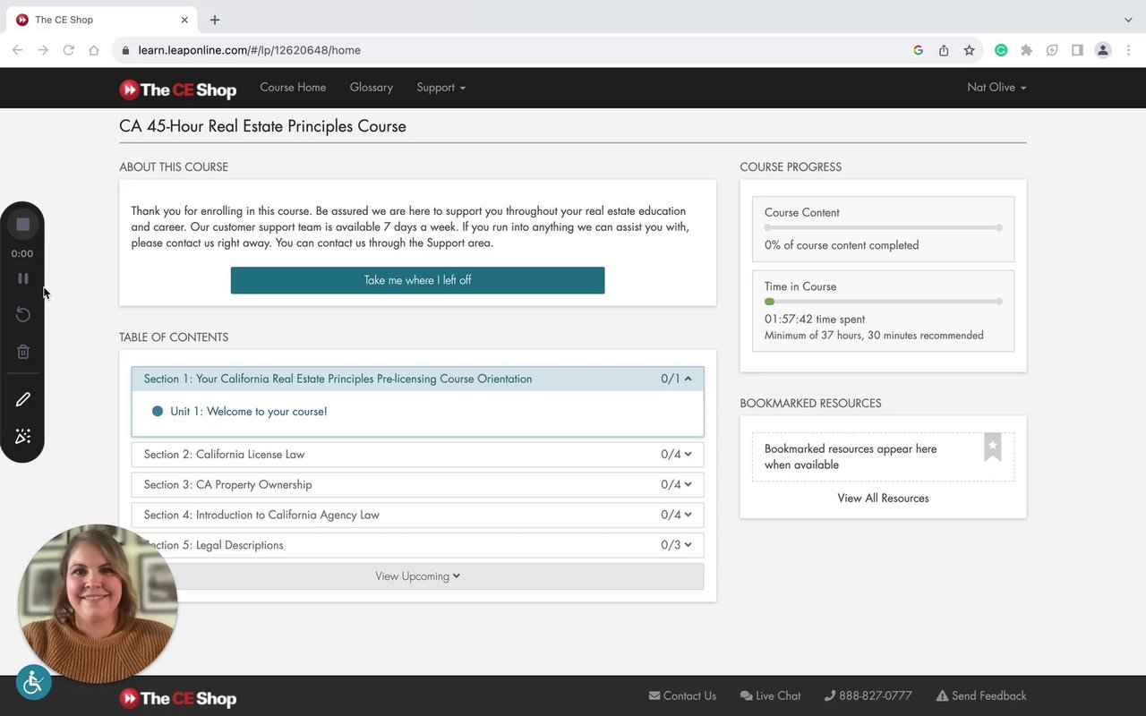Image resolution: width=1146 pixels, height=716 pixels.
Task: Click Take me where I left off
Action: 417,280
